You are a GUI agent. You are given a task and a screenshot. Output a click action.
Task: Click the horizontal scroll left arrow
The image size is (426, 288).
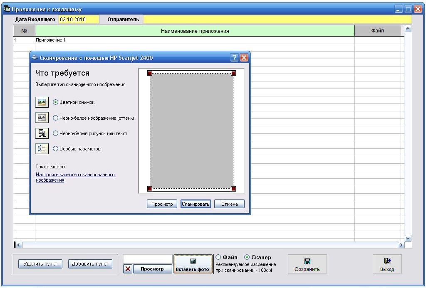point(18,245)
